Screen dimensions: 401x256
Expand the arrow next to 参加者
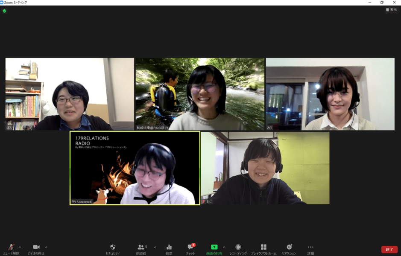(x=155, y=247)
